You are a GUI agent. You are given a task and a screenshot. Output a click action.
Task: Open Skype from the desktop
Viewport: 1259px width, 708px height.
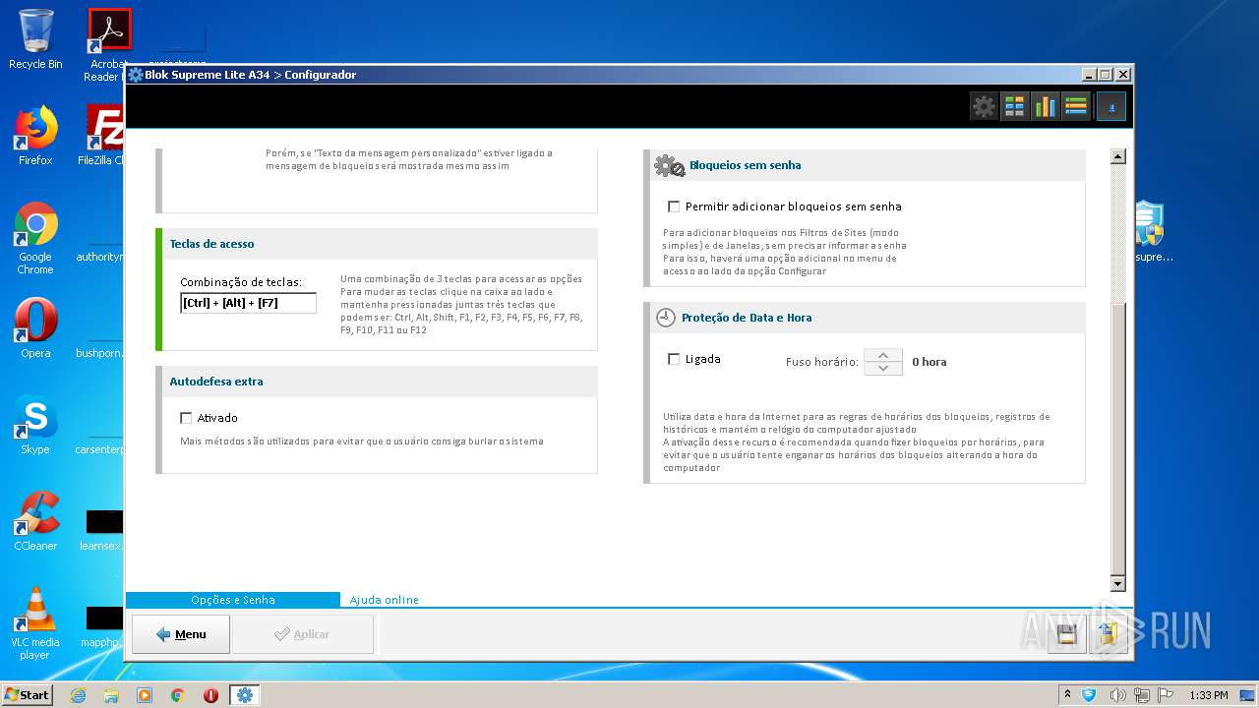click(x=35, y=425)
